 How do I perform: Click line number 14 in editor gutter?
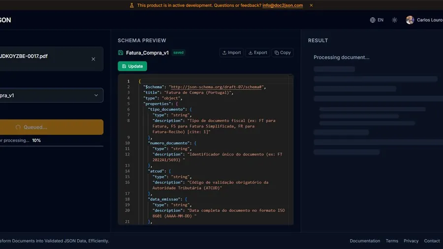(x=127, y=171)
